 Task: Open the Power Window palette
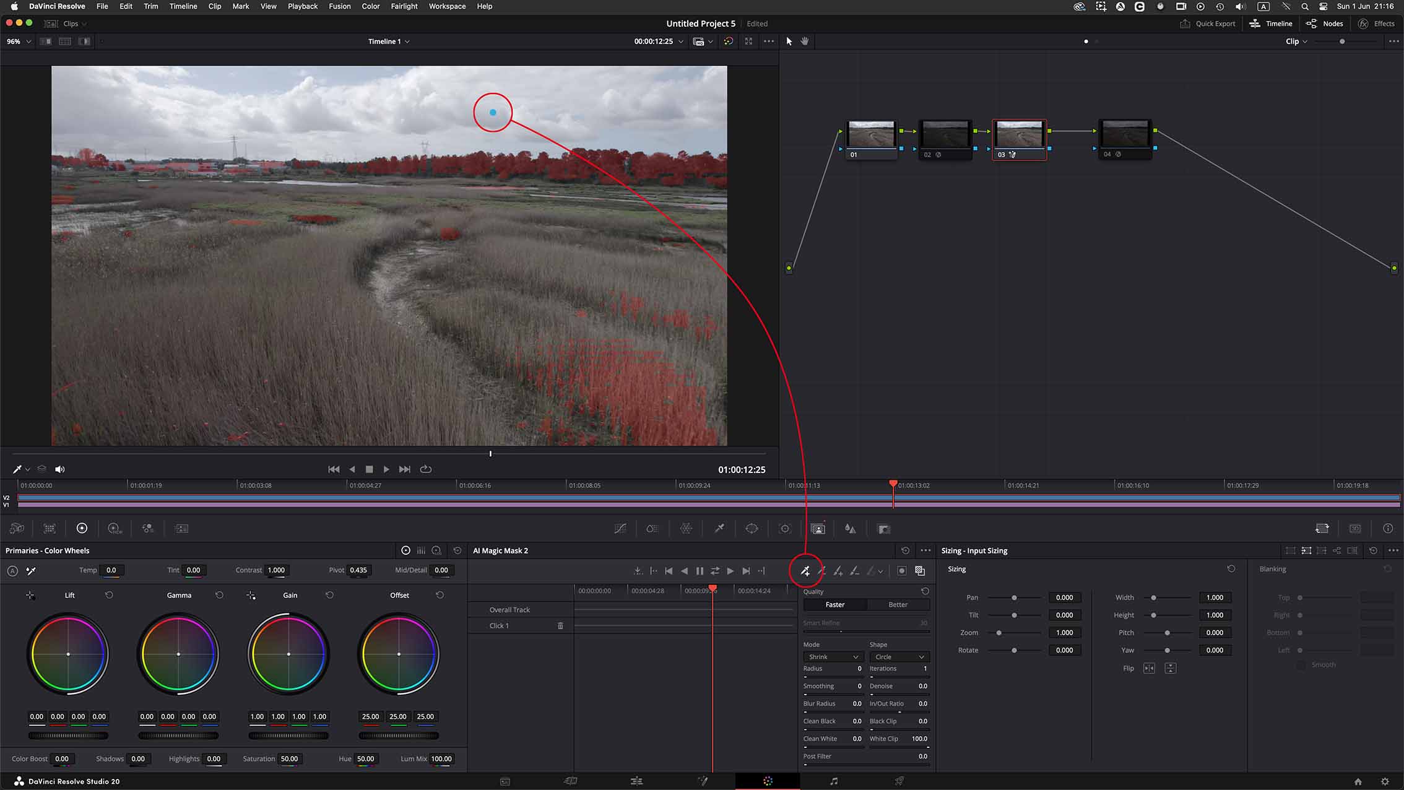click(x=752, y=529)
